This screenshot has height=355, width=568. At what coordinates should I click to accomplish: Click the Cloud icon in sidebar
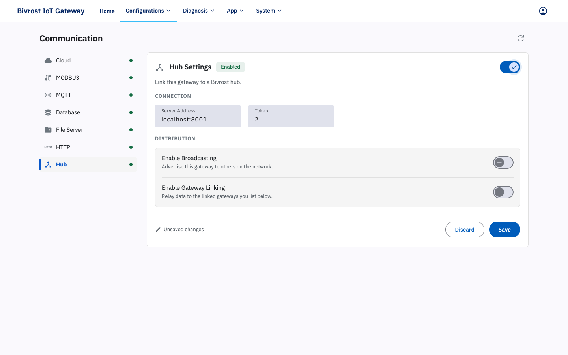[48, 60]
